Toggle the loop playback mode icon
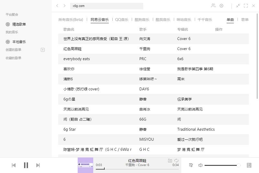Image resolution: width=259 pixels, height=173 pixels. (x=176, y=160)
